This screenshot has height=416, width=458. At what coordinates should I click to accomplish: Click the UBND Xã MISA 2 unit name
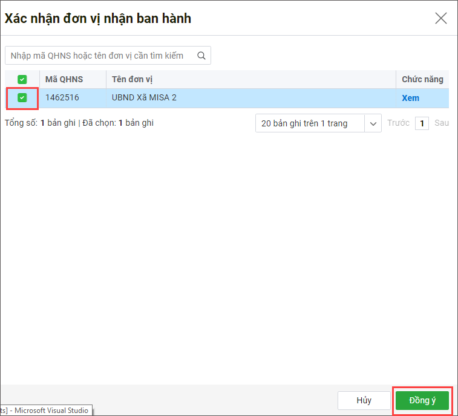144,98
